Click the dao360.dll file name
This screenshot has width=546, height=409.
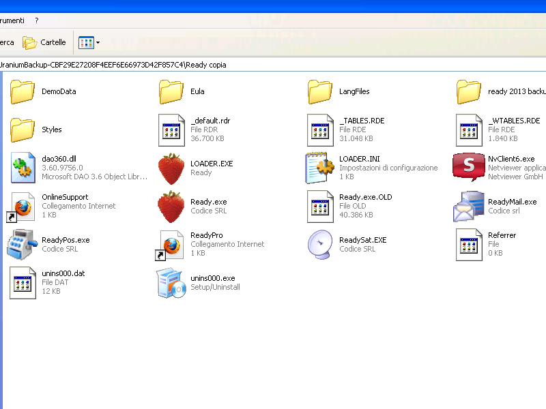[59, 159]
